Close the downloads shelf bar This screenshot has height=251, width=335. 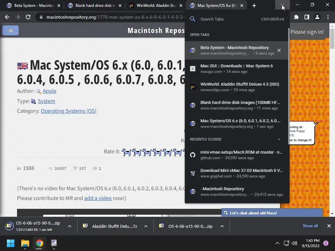[x=329, y=226]
